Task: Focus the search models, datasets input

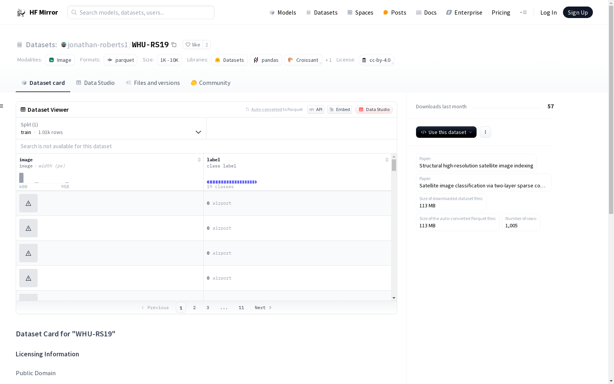Action: pos(141,12)
